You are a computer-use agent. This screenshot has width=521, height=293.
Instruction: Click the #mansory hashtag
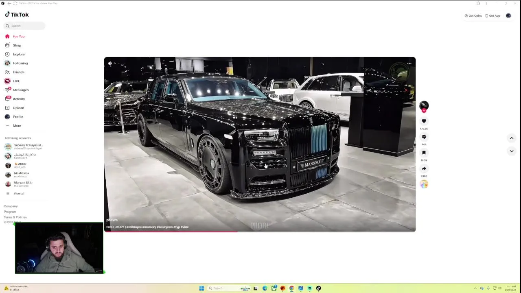pyautogui.click(x=149, y=227)
